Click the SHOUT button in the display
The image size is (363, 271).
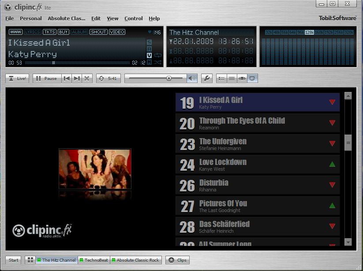click(x=98, y=32)
